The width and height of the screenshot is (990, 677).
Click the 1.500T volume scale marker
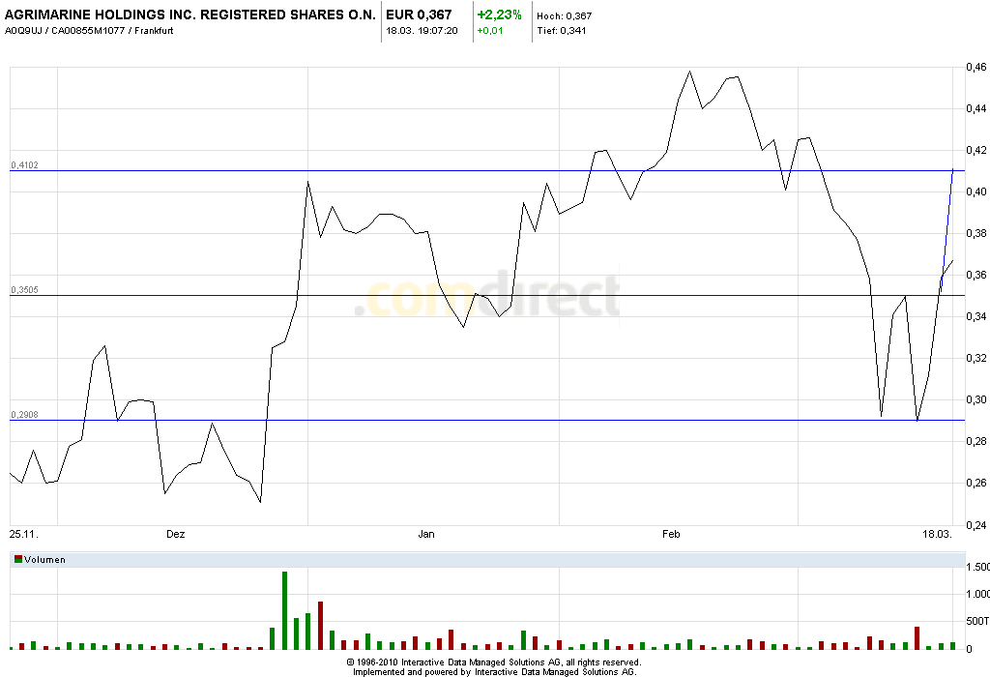pyautogui.click(x=976, y=568)
